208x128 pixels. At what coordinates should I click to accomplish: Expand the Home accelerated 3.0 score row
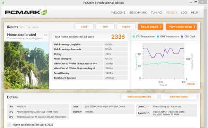(9, 125)
